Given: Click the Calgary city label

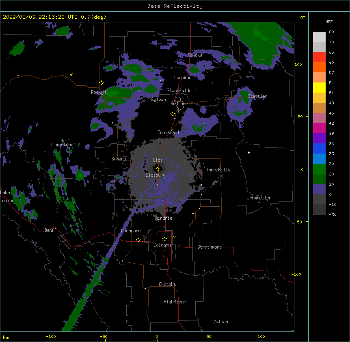Looking at the screenshot, I should click(x=162, y=245).
